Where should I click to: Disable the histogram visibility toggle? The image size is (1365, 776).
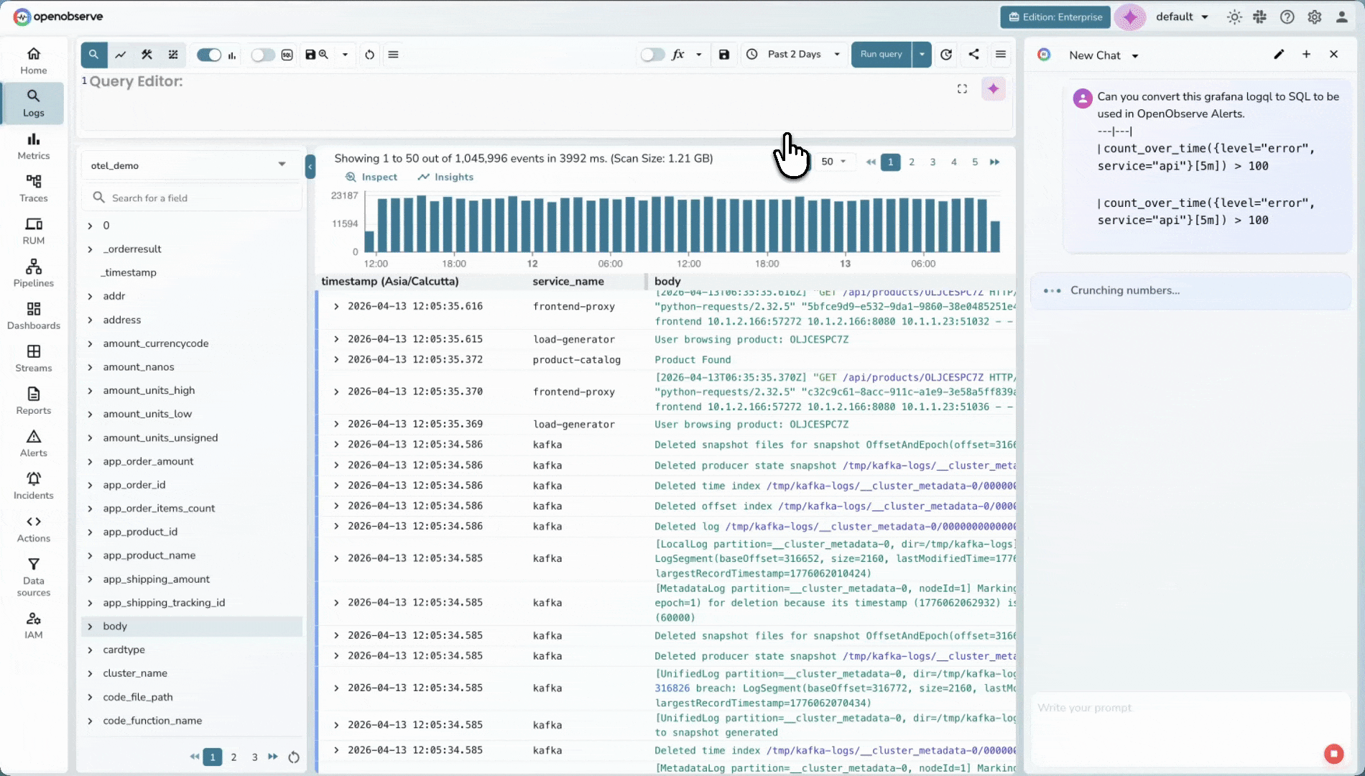pyautogui.click(x=208, y=55)
